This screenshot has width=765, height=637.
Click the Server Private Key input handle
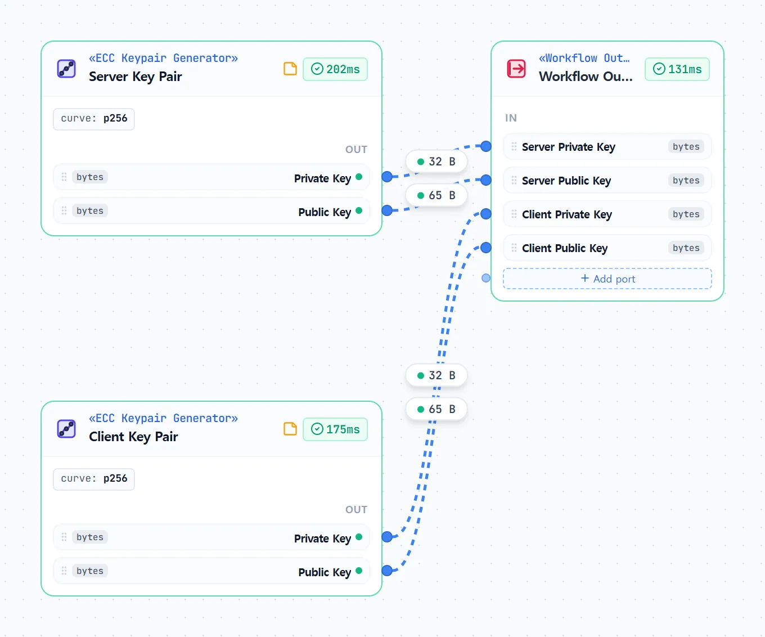click(x=486, y=146)
